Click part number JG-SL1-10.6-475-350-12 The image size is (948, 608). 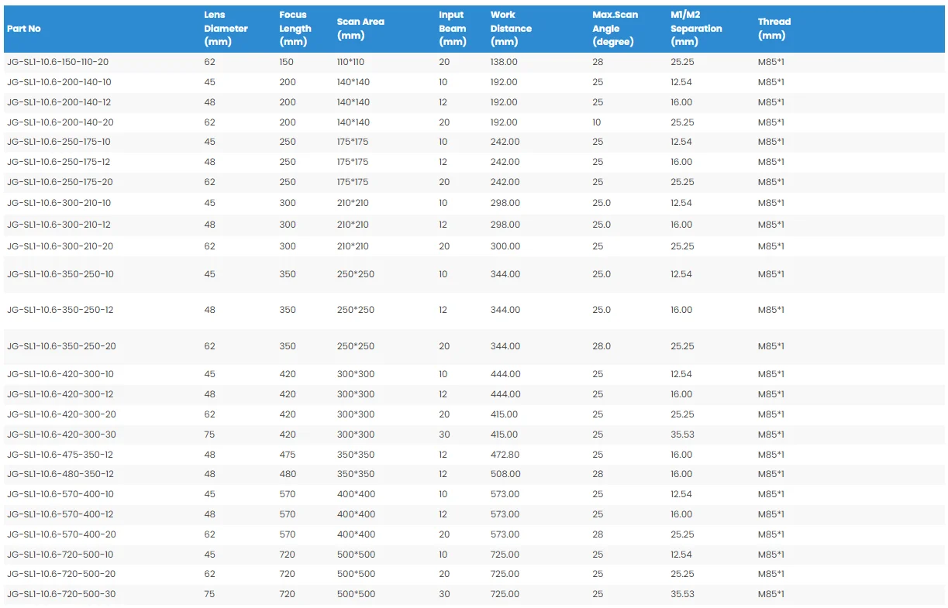pyautogui.click(x=60, y=455)
